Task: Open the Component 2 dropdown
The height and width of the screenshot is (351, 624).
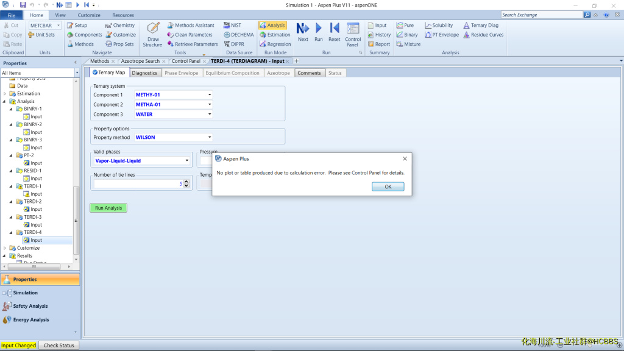Action: (x=210, y=104)
